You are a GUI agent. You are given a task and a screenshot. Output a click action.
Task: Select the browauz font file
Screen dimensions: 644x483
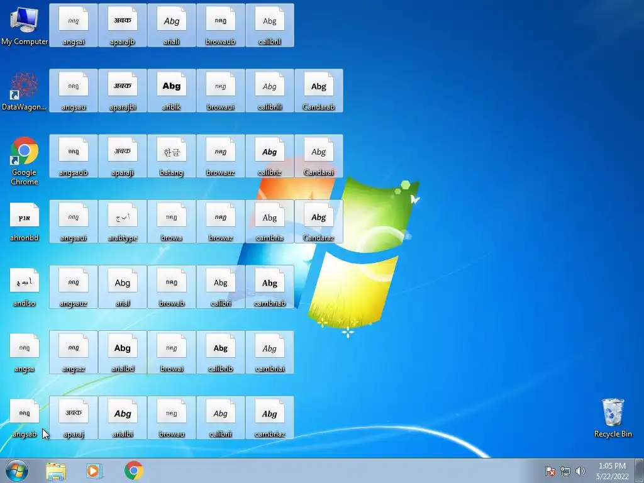(x=221, y=156)
